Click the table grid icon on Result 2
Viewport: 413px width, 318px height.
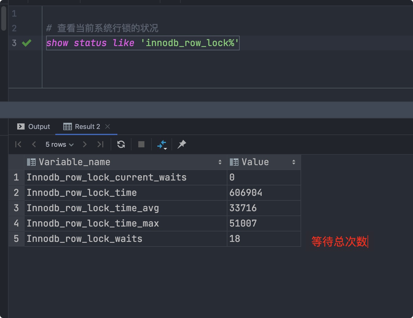click(x=67, y=126)
